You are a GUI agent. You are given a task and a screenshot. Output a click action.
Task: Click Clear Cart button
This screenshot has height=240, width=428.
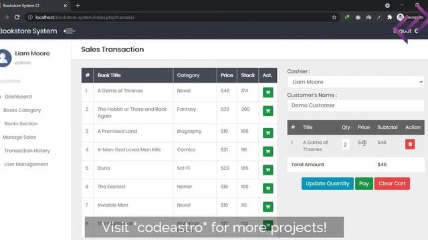coord(392,184)
